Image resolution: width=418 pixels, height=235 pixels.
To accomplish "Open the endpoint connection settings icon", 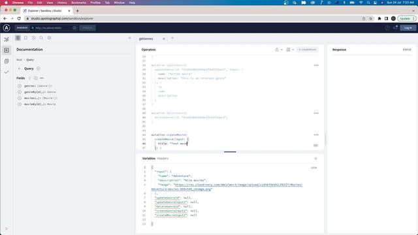I will [74, 27].
